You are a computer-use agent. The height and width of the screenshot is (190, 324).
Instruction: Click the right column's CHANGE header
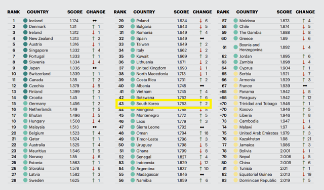tap(305, 12)
